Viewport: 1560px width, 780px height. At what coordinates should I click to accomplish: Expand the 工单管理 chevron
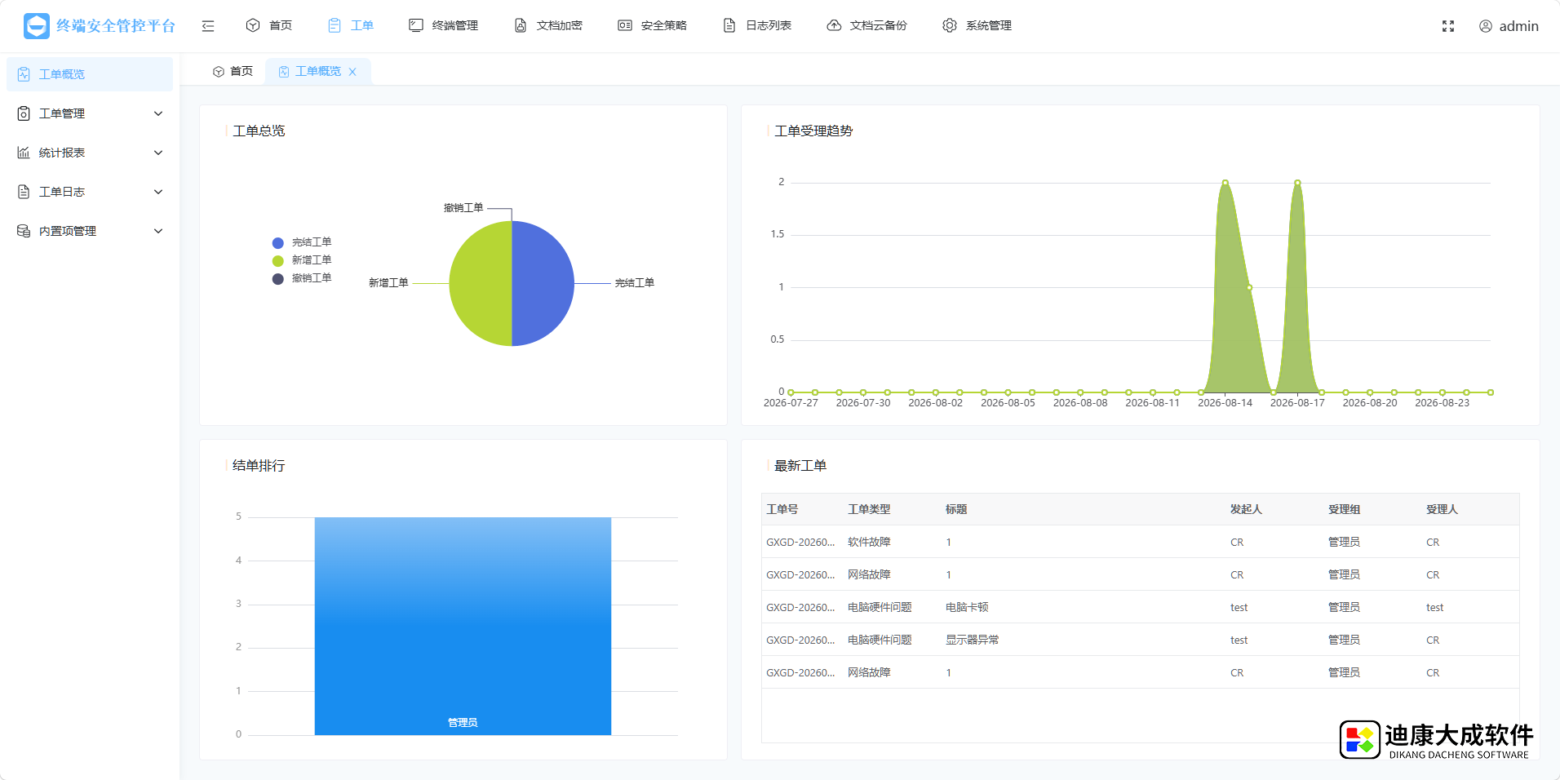coord(158,113)
